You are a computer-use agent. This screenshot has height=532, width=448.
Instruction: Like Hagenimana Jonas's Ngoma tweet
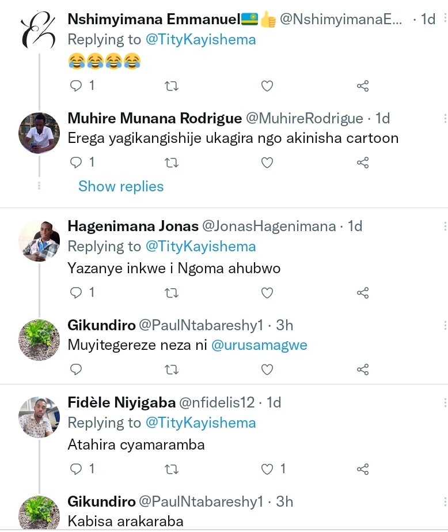[267, 293]
